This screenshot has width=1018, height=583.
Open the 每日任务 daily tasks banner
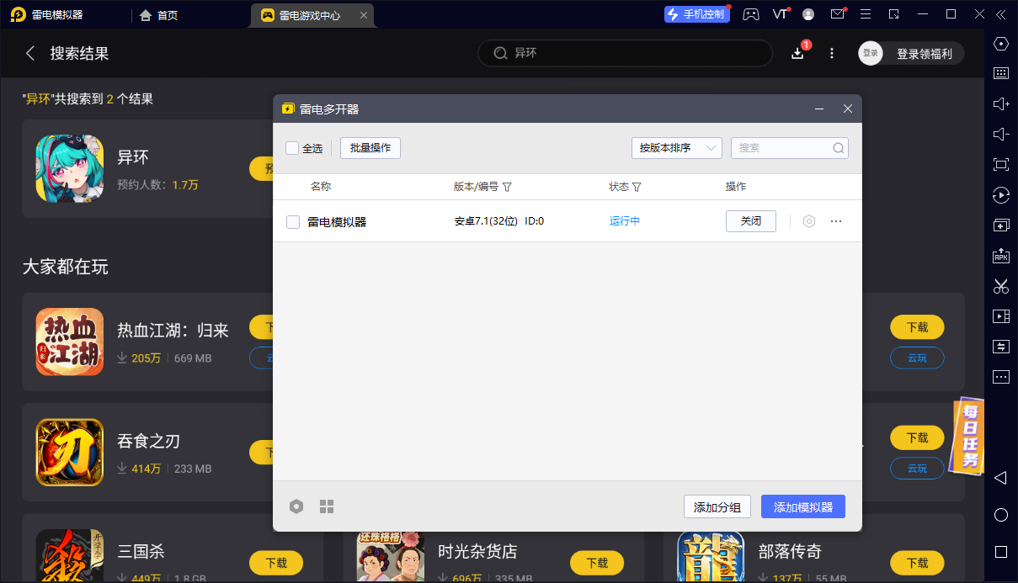(968, 437)
